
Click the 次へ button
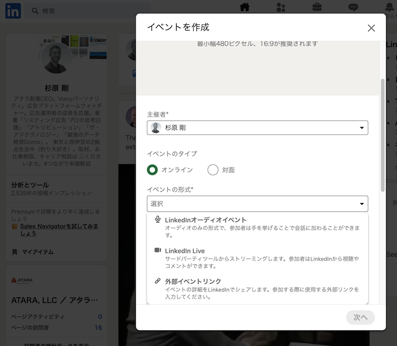(360, 317)
